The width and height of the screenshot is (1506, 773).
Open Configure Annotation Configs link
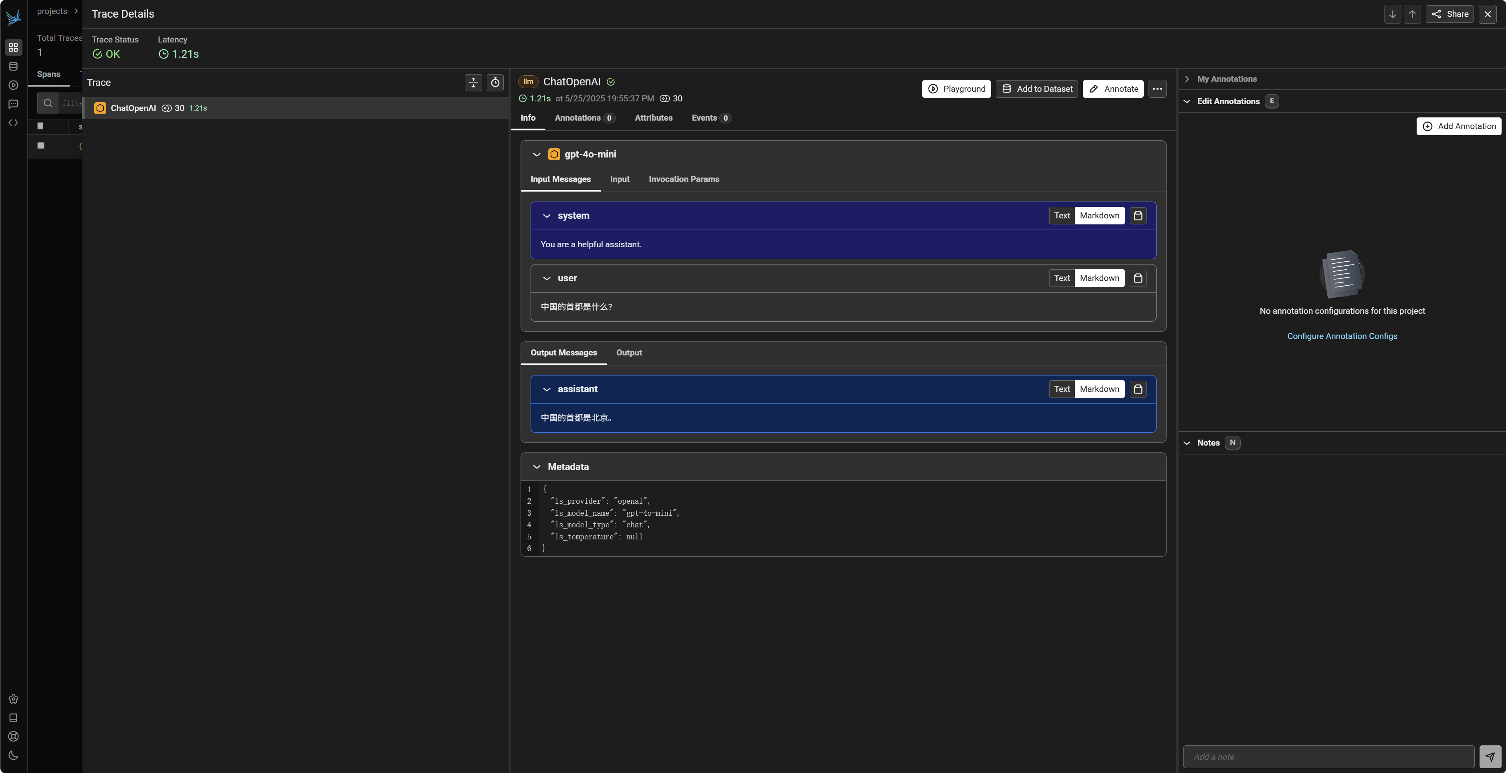coord(1342,336)
